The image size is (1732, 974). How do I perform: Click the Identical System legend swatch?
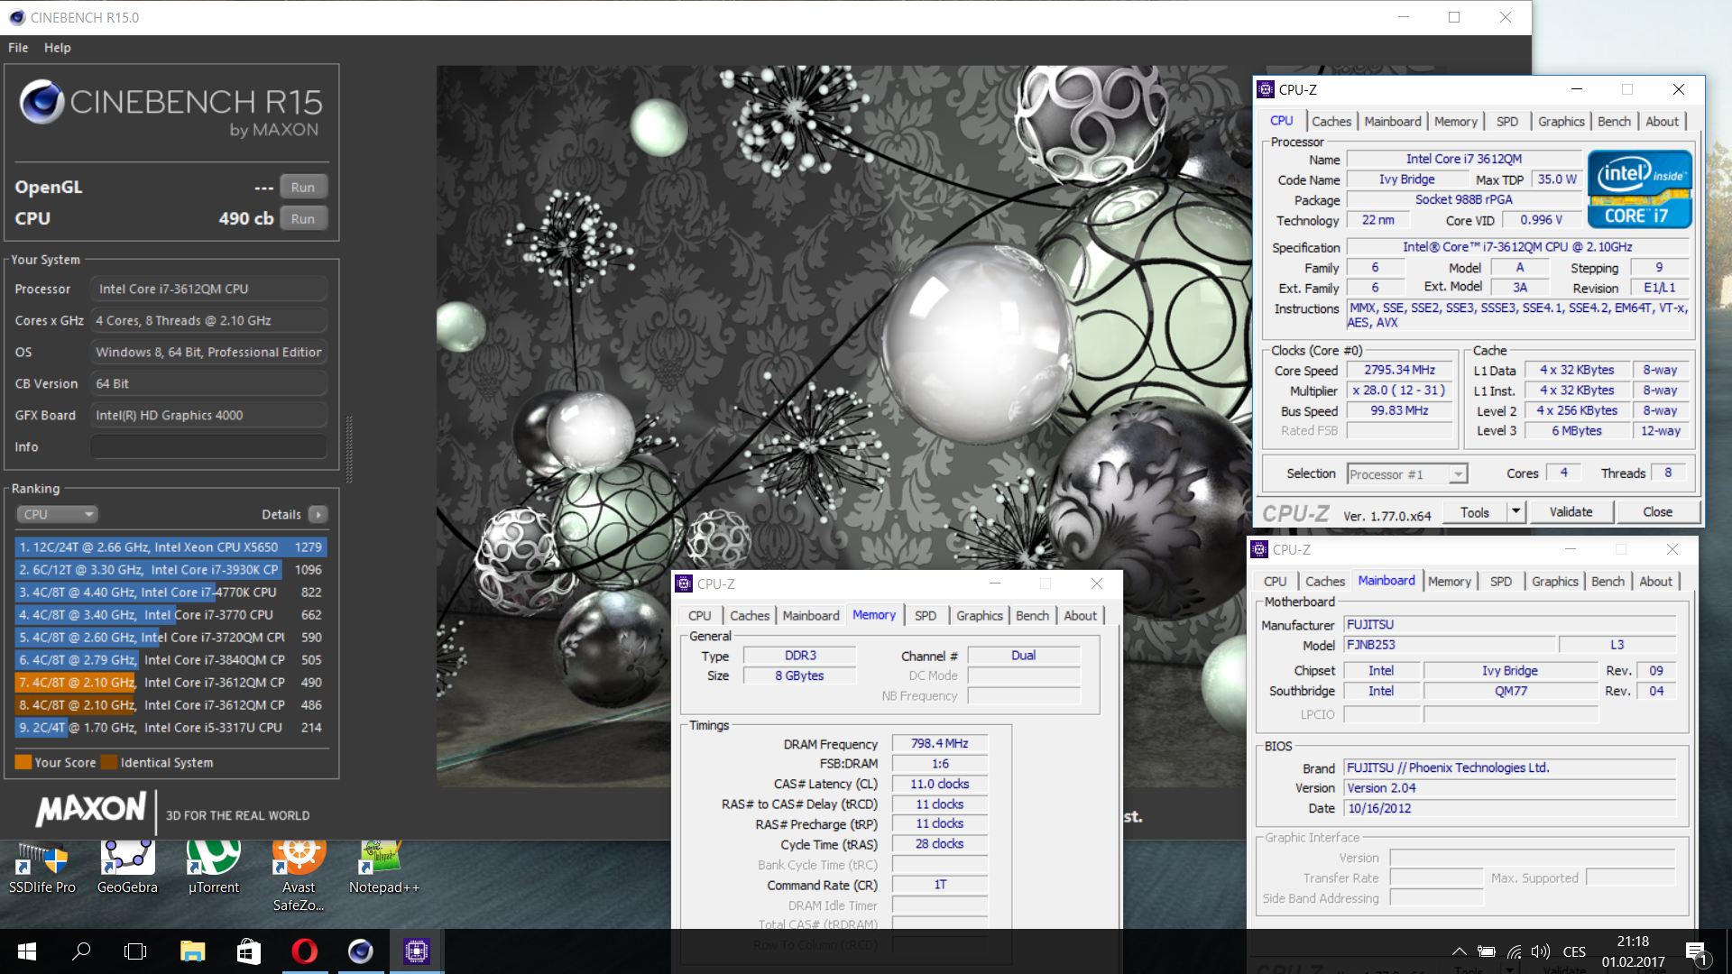(x=109, y=762)
